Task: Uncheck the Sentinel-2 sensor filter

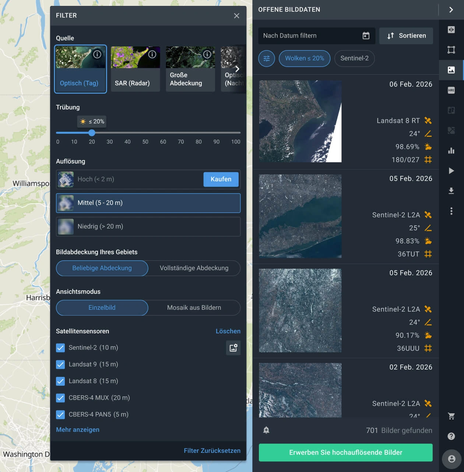Action: [x=60, y=348]
